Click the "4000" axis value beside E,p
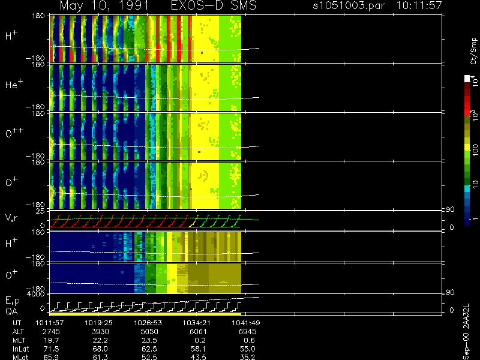Screen dimensions: 480x360 [x=37, y=294]
